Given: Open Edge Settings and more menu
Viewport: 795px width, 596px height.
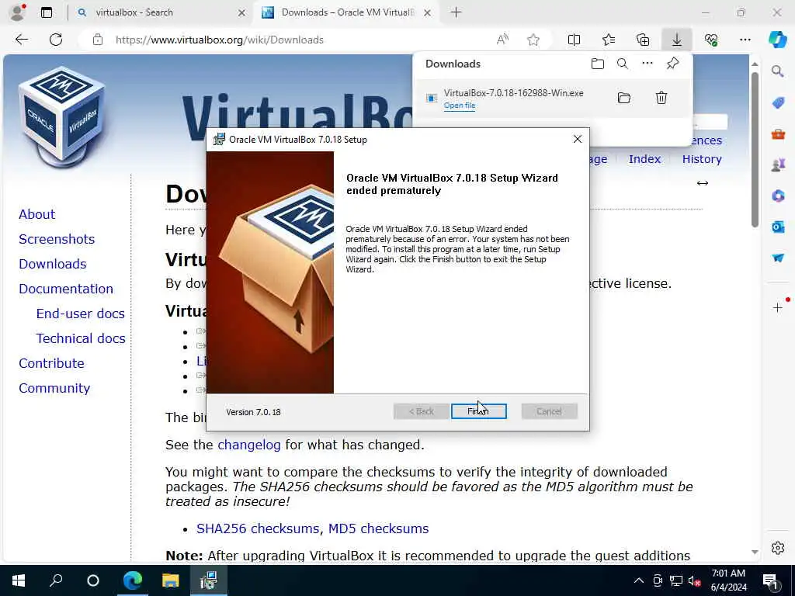Looking at the screenshot, I should [x=745, y=40].
